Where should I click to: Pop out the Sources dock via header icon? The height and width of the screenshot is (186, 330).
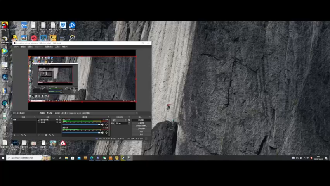59,117
